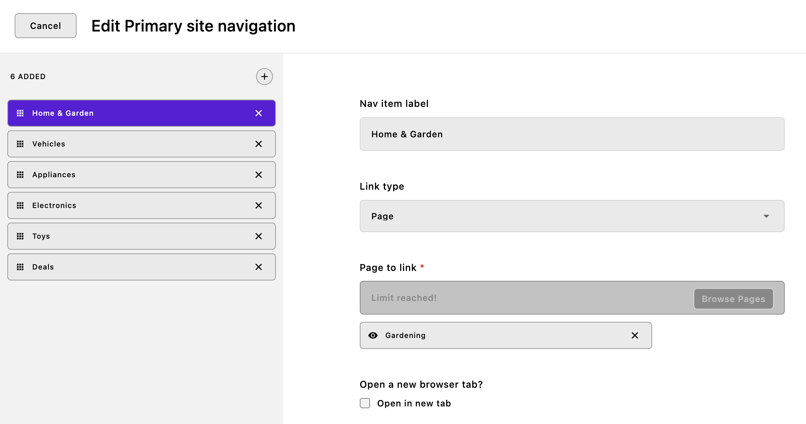Click the chevron arrow on the Page selector
Image resolution: width=806 pixels, height=424 pixels.
point(766,216)
